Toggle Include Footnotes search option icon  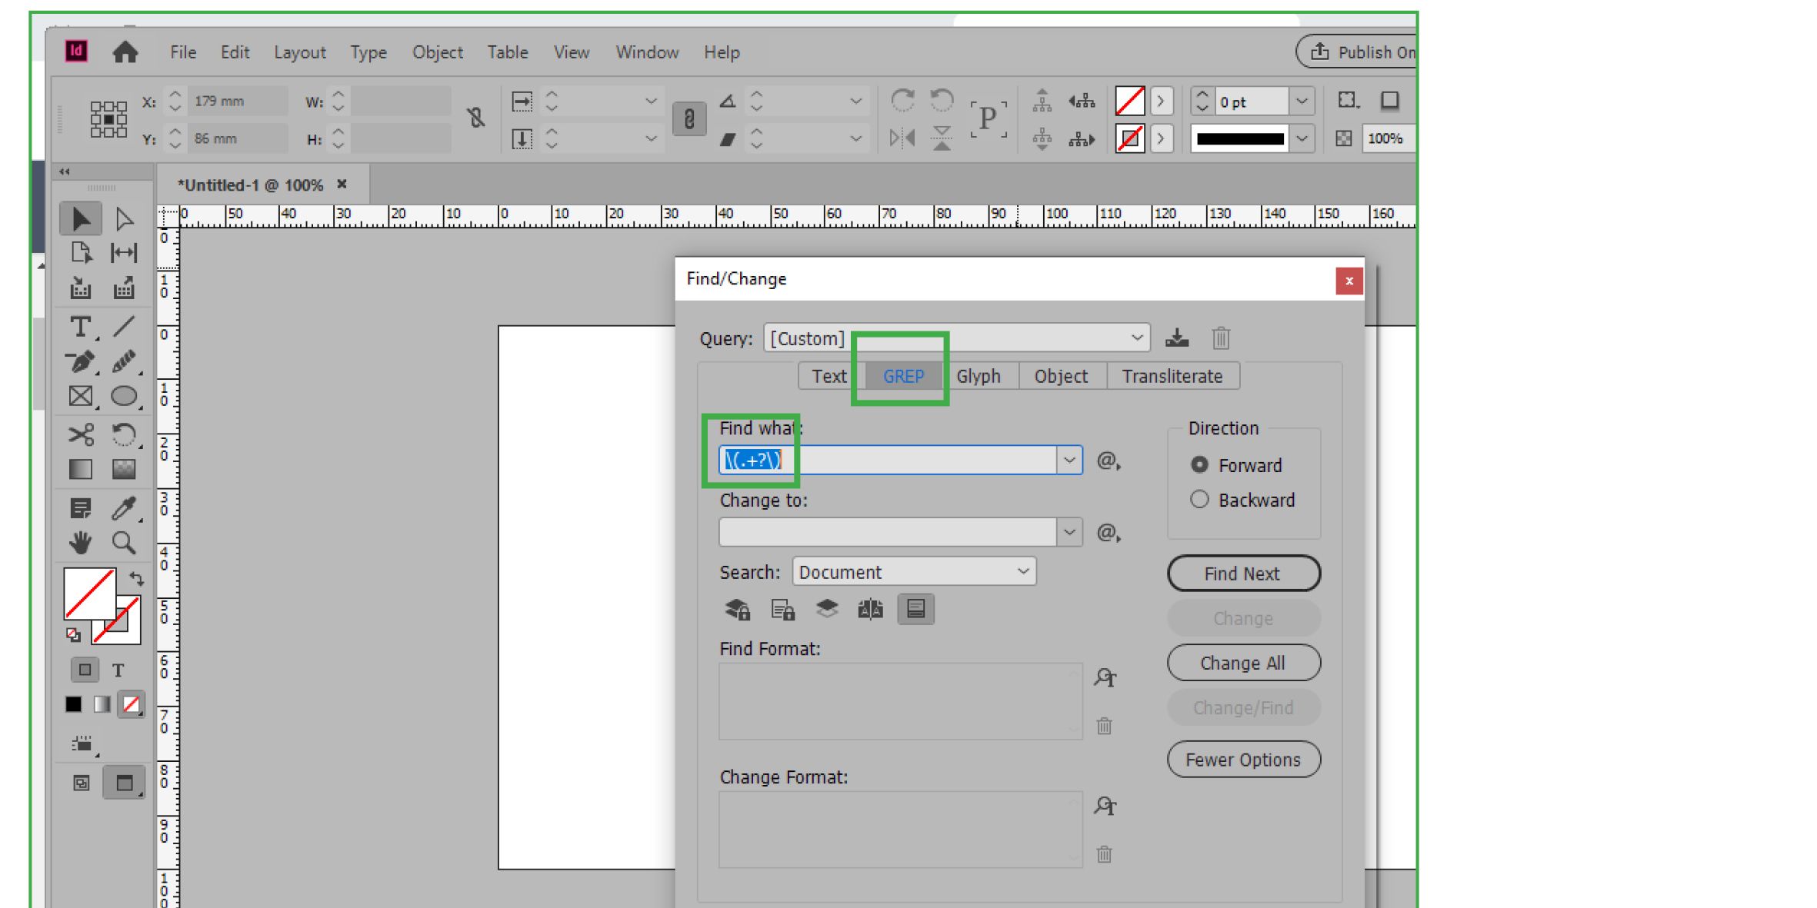click(x=915, y=610)
